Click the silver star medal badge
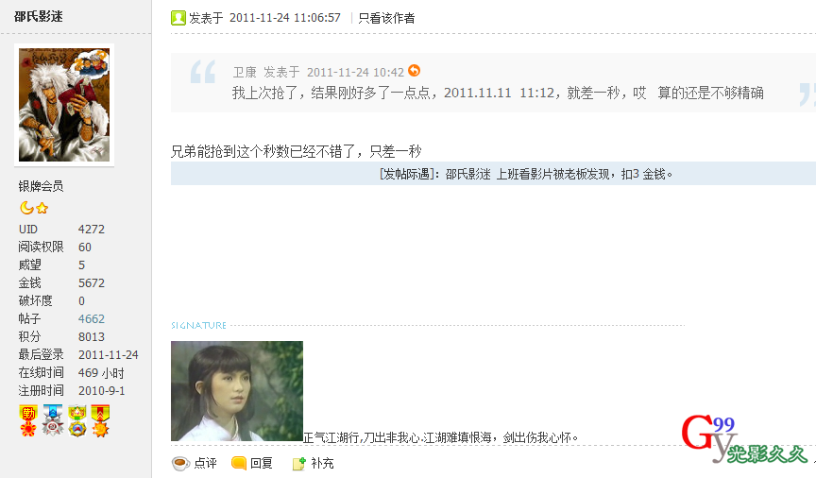This screenshot has width=816, height=478. [53, 420]
